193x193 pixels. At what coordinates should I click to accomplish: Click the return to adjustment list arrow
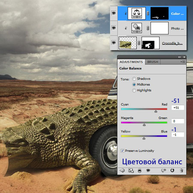122,170
